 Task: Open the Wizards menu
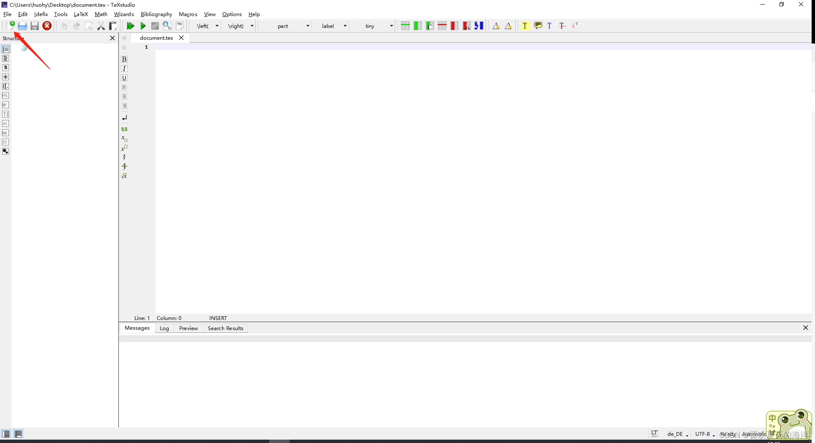click(x=124, y=14)
